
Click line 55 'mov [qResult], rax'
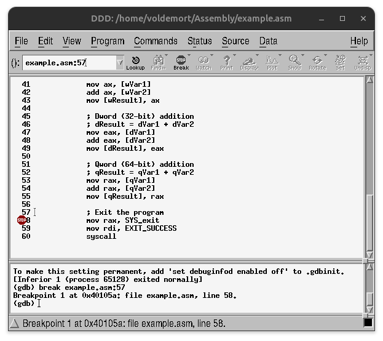coord(125,196)
